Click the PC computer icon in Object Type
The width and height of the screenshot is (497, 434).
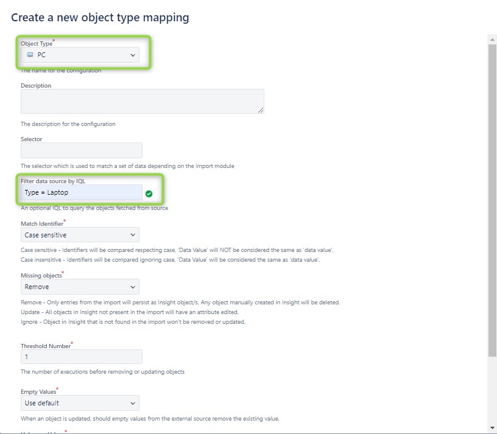coord(30,55)
